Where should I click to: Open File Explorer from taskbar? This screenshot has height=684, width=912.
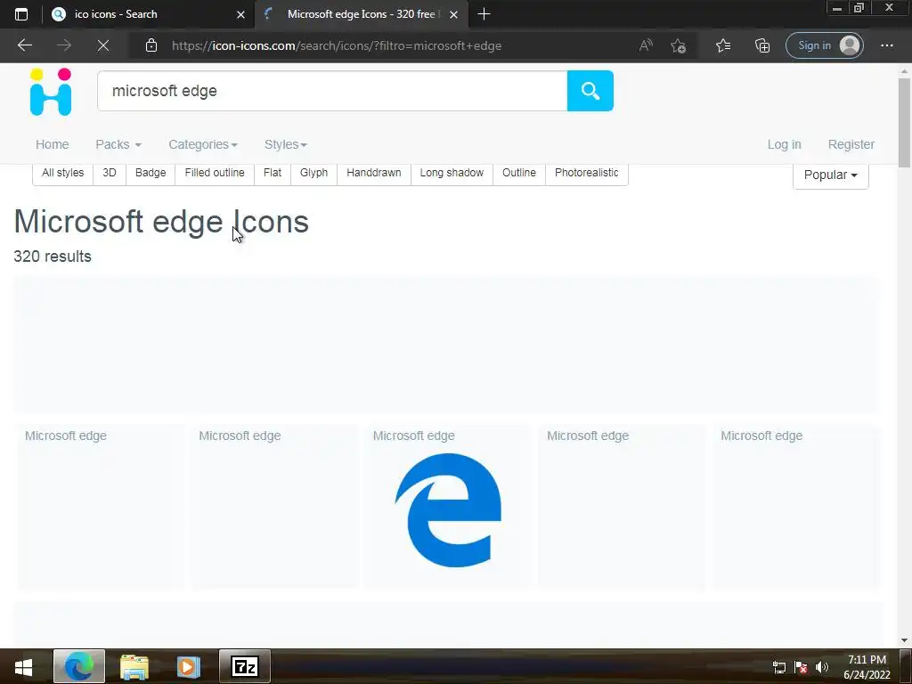(x=134, y=666)
